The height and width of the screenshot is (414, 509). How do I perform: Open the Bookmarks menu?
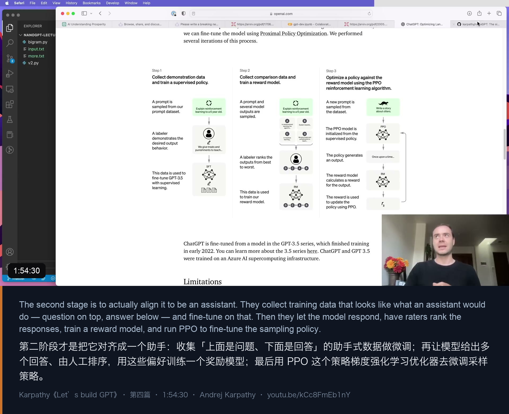tap(91, 3)
